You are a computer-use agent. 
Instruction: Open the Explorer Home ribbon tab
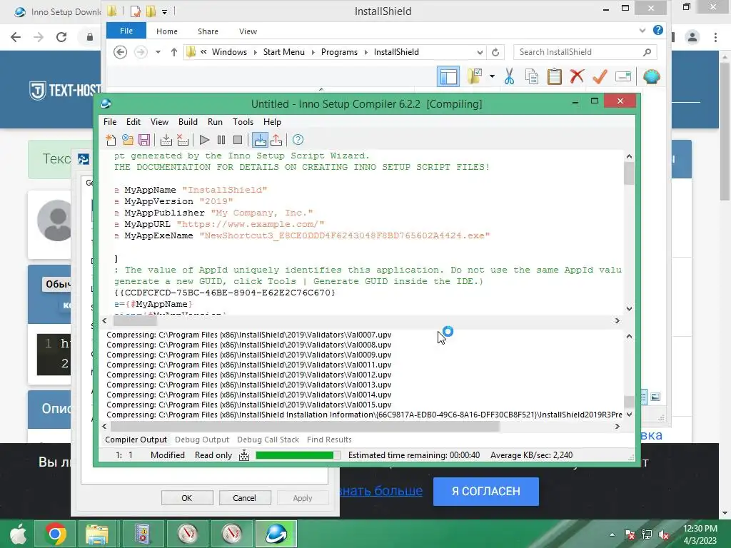pos(167,31)
